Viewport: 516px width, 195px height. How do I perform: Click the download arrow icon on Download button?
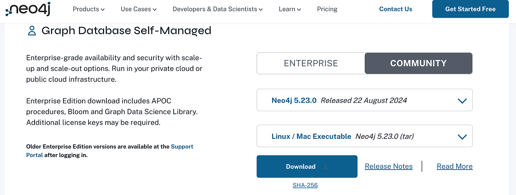point(325,167)
